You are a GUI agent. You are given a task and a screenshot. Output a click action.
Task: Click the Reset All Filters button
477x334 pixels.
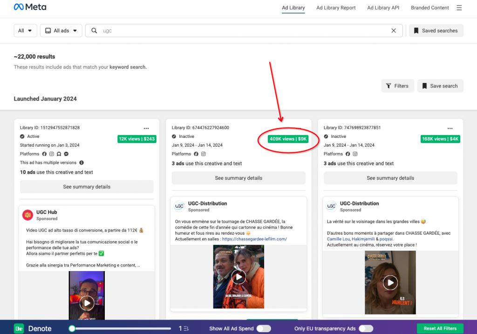coord(440,328)
